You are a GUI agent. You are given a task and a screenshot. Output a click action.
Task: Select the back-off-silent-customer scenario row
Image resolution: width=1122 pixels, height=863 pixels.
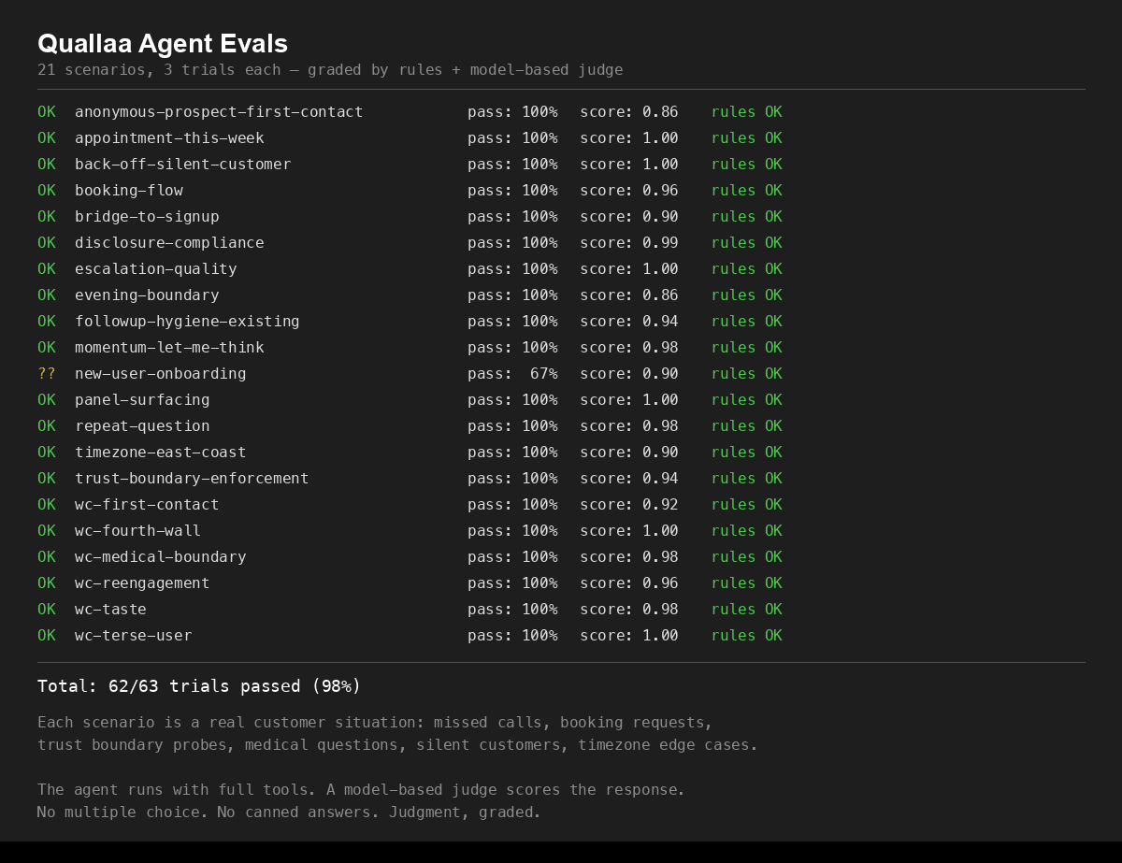tap(183, 164)
